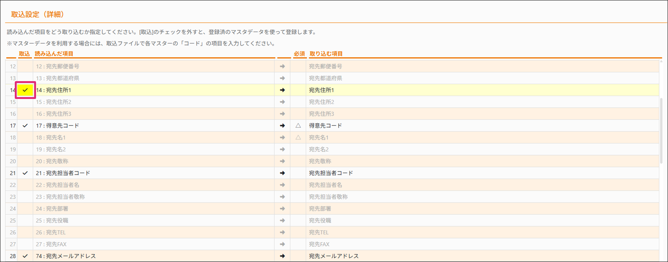Image resolution: width=668 pixels, height=262 pixels.
Task: Click the arrow icon in the 得意先コード row
Action: point(282,126)
